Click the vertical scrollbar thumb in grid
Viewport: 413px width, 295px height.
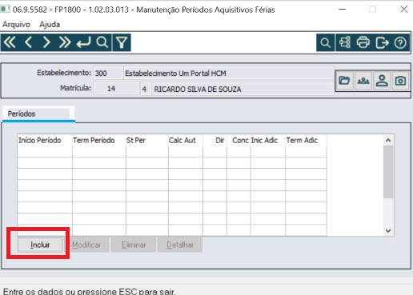point(388,172)
